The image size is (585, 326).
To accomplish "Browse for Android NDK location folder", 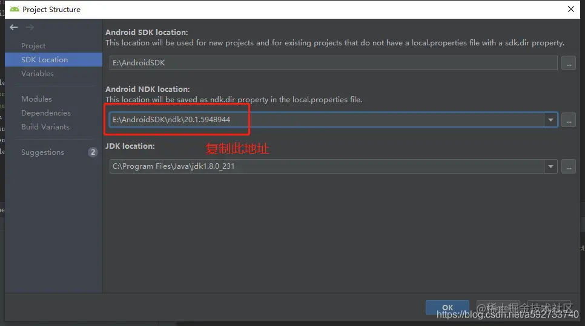I will [569, 120].
